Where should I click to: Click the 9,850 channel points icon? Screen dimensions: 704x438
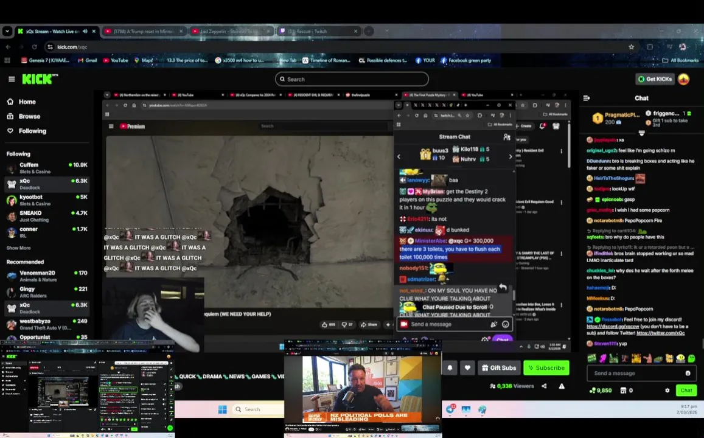tap(601, 391)
